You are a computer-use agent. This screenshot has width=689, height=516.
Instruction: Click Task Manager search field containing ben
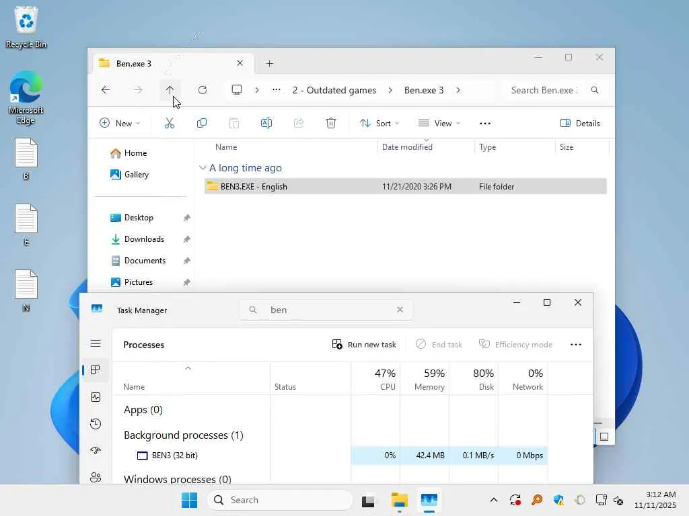(x=326, y=310)
